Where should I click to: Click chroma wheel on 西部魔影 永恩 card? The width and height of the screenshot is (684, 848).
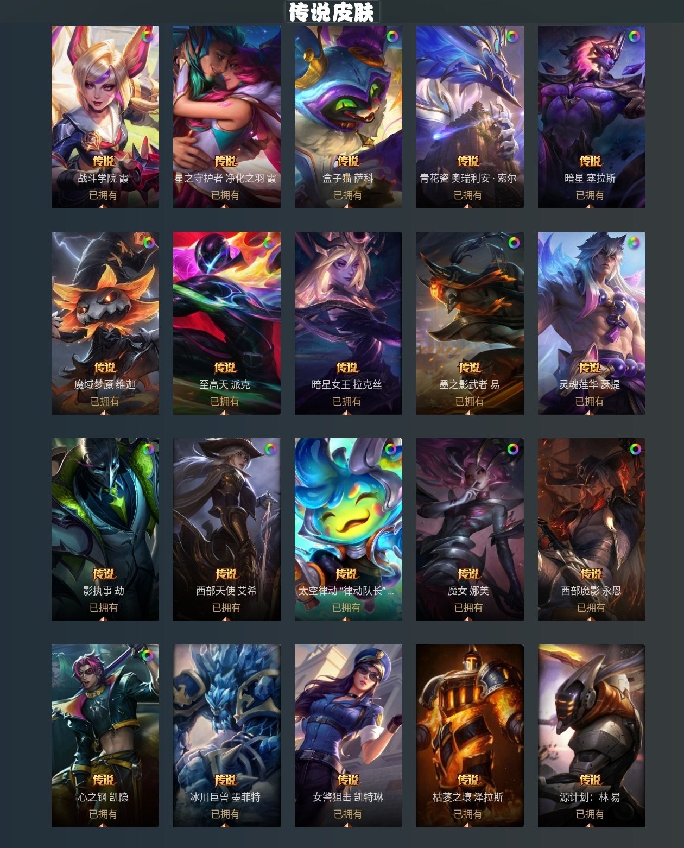tap(635, 449)
